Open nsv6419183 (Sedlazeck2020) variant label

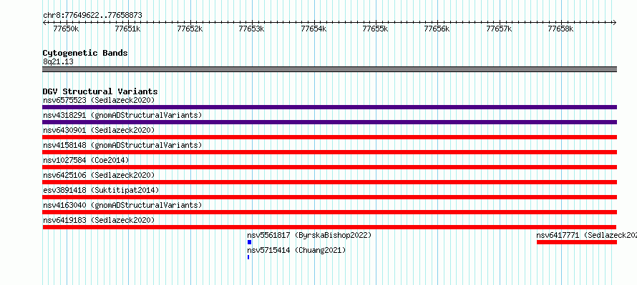point(99,220)
